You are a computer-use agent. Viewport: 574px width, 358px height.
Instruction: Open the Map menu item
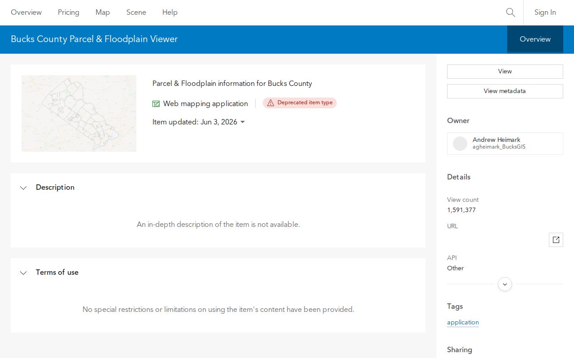click(103, 13)
